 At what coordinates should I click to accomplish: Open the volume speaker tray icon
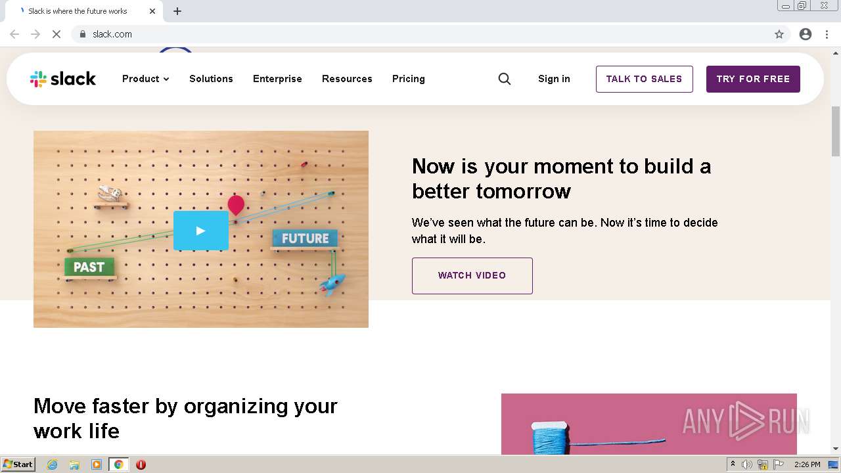tap(748, 464)
